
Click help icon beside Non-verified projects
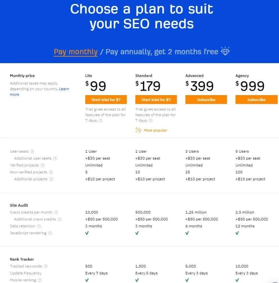tap(51, 172)
